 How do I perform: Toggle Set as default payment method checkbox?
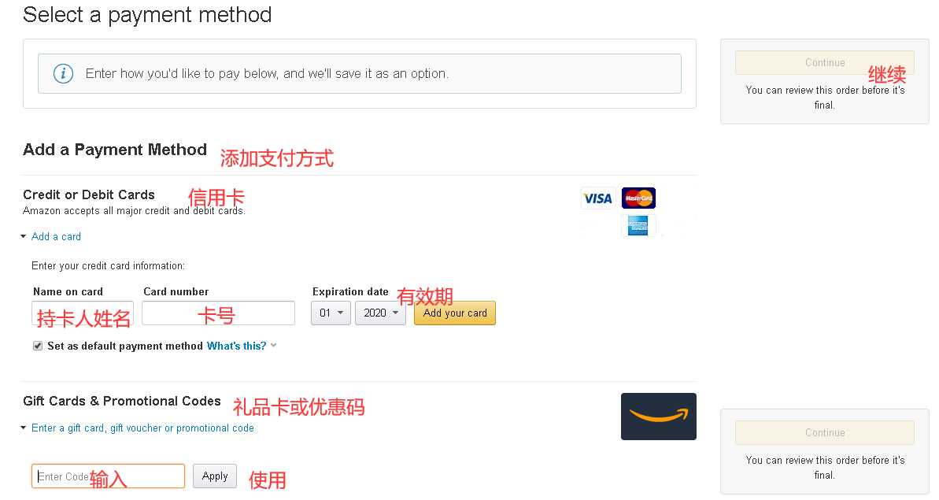[x=38, y=346]
